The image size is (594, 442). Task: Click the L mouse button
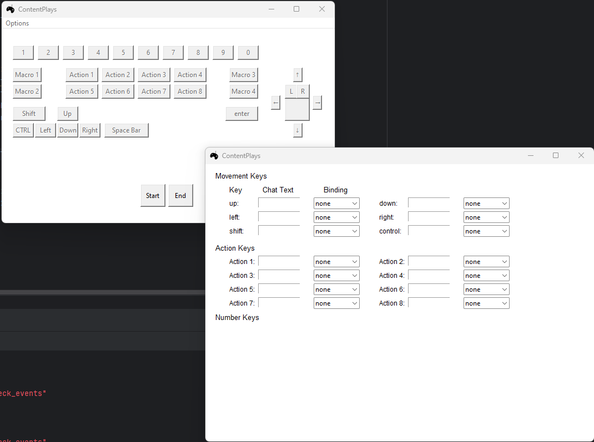(x=291, y=91)
